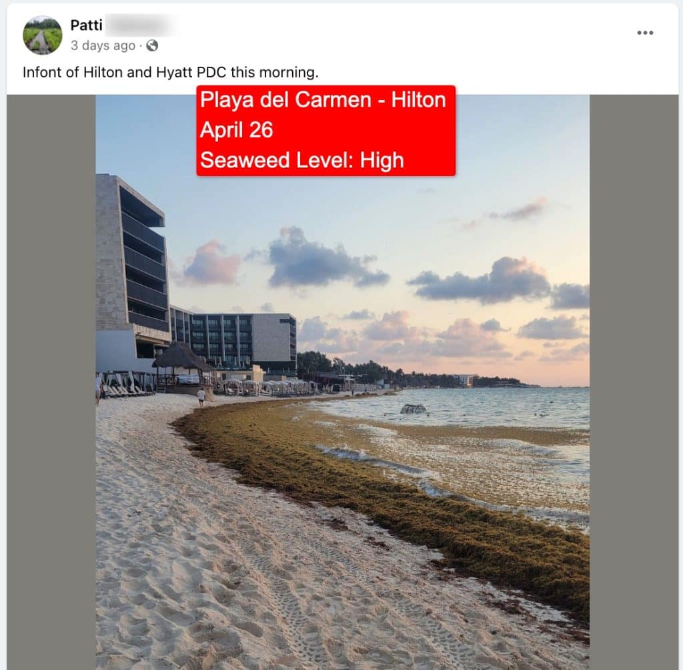Select the caption text about Hilton and Hyatt
Image resolution: width=683 pixels, height=670 pixels.
[x=170, y=72]
